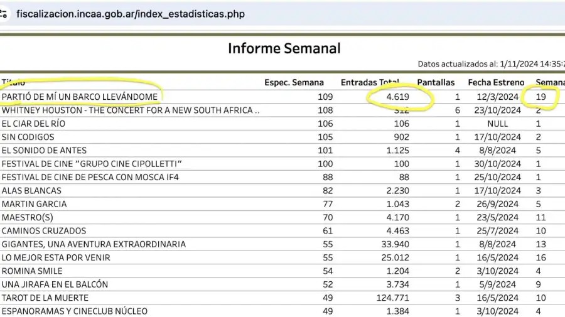Click the 25/10/2024 release date
This screenshot has height=317, width=565.
pos(497,177)
